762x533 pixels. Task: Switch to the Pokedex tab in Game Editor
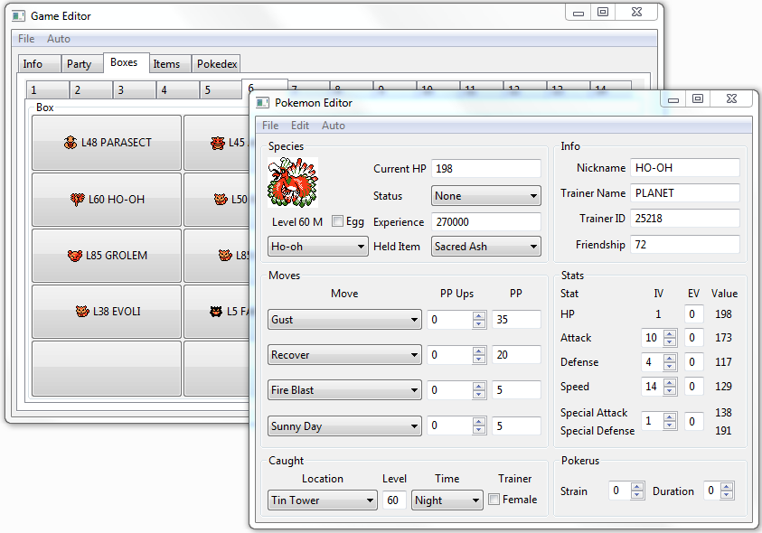[216, 64]
